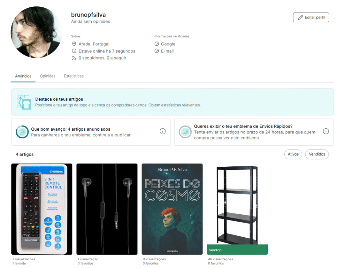Open the Grundig remote control listing

click(x=42, y=209)
